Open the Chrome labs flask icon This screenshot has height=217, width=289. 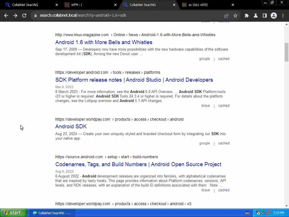[255, 16]
